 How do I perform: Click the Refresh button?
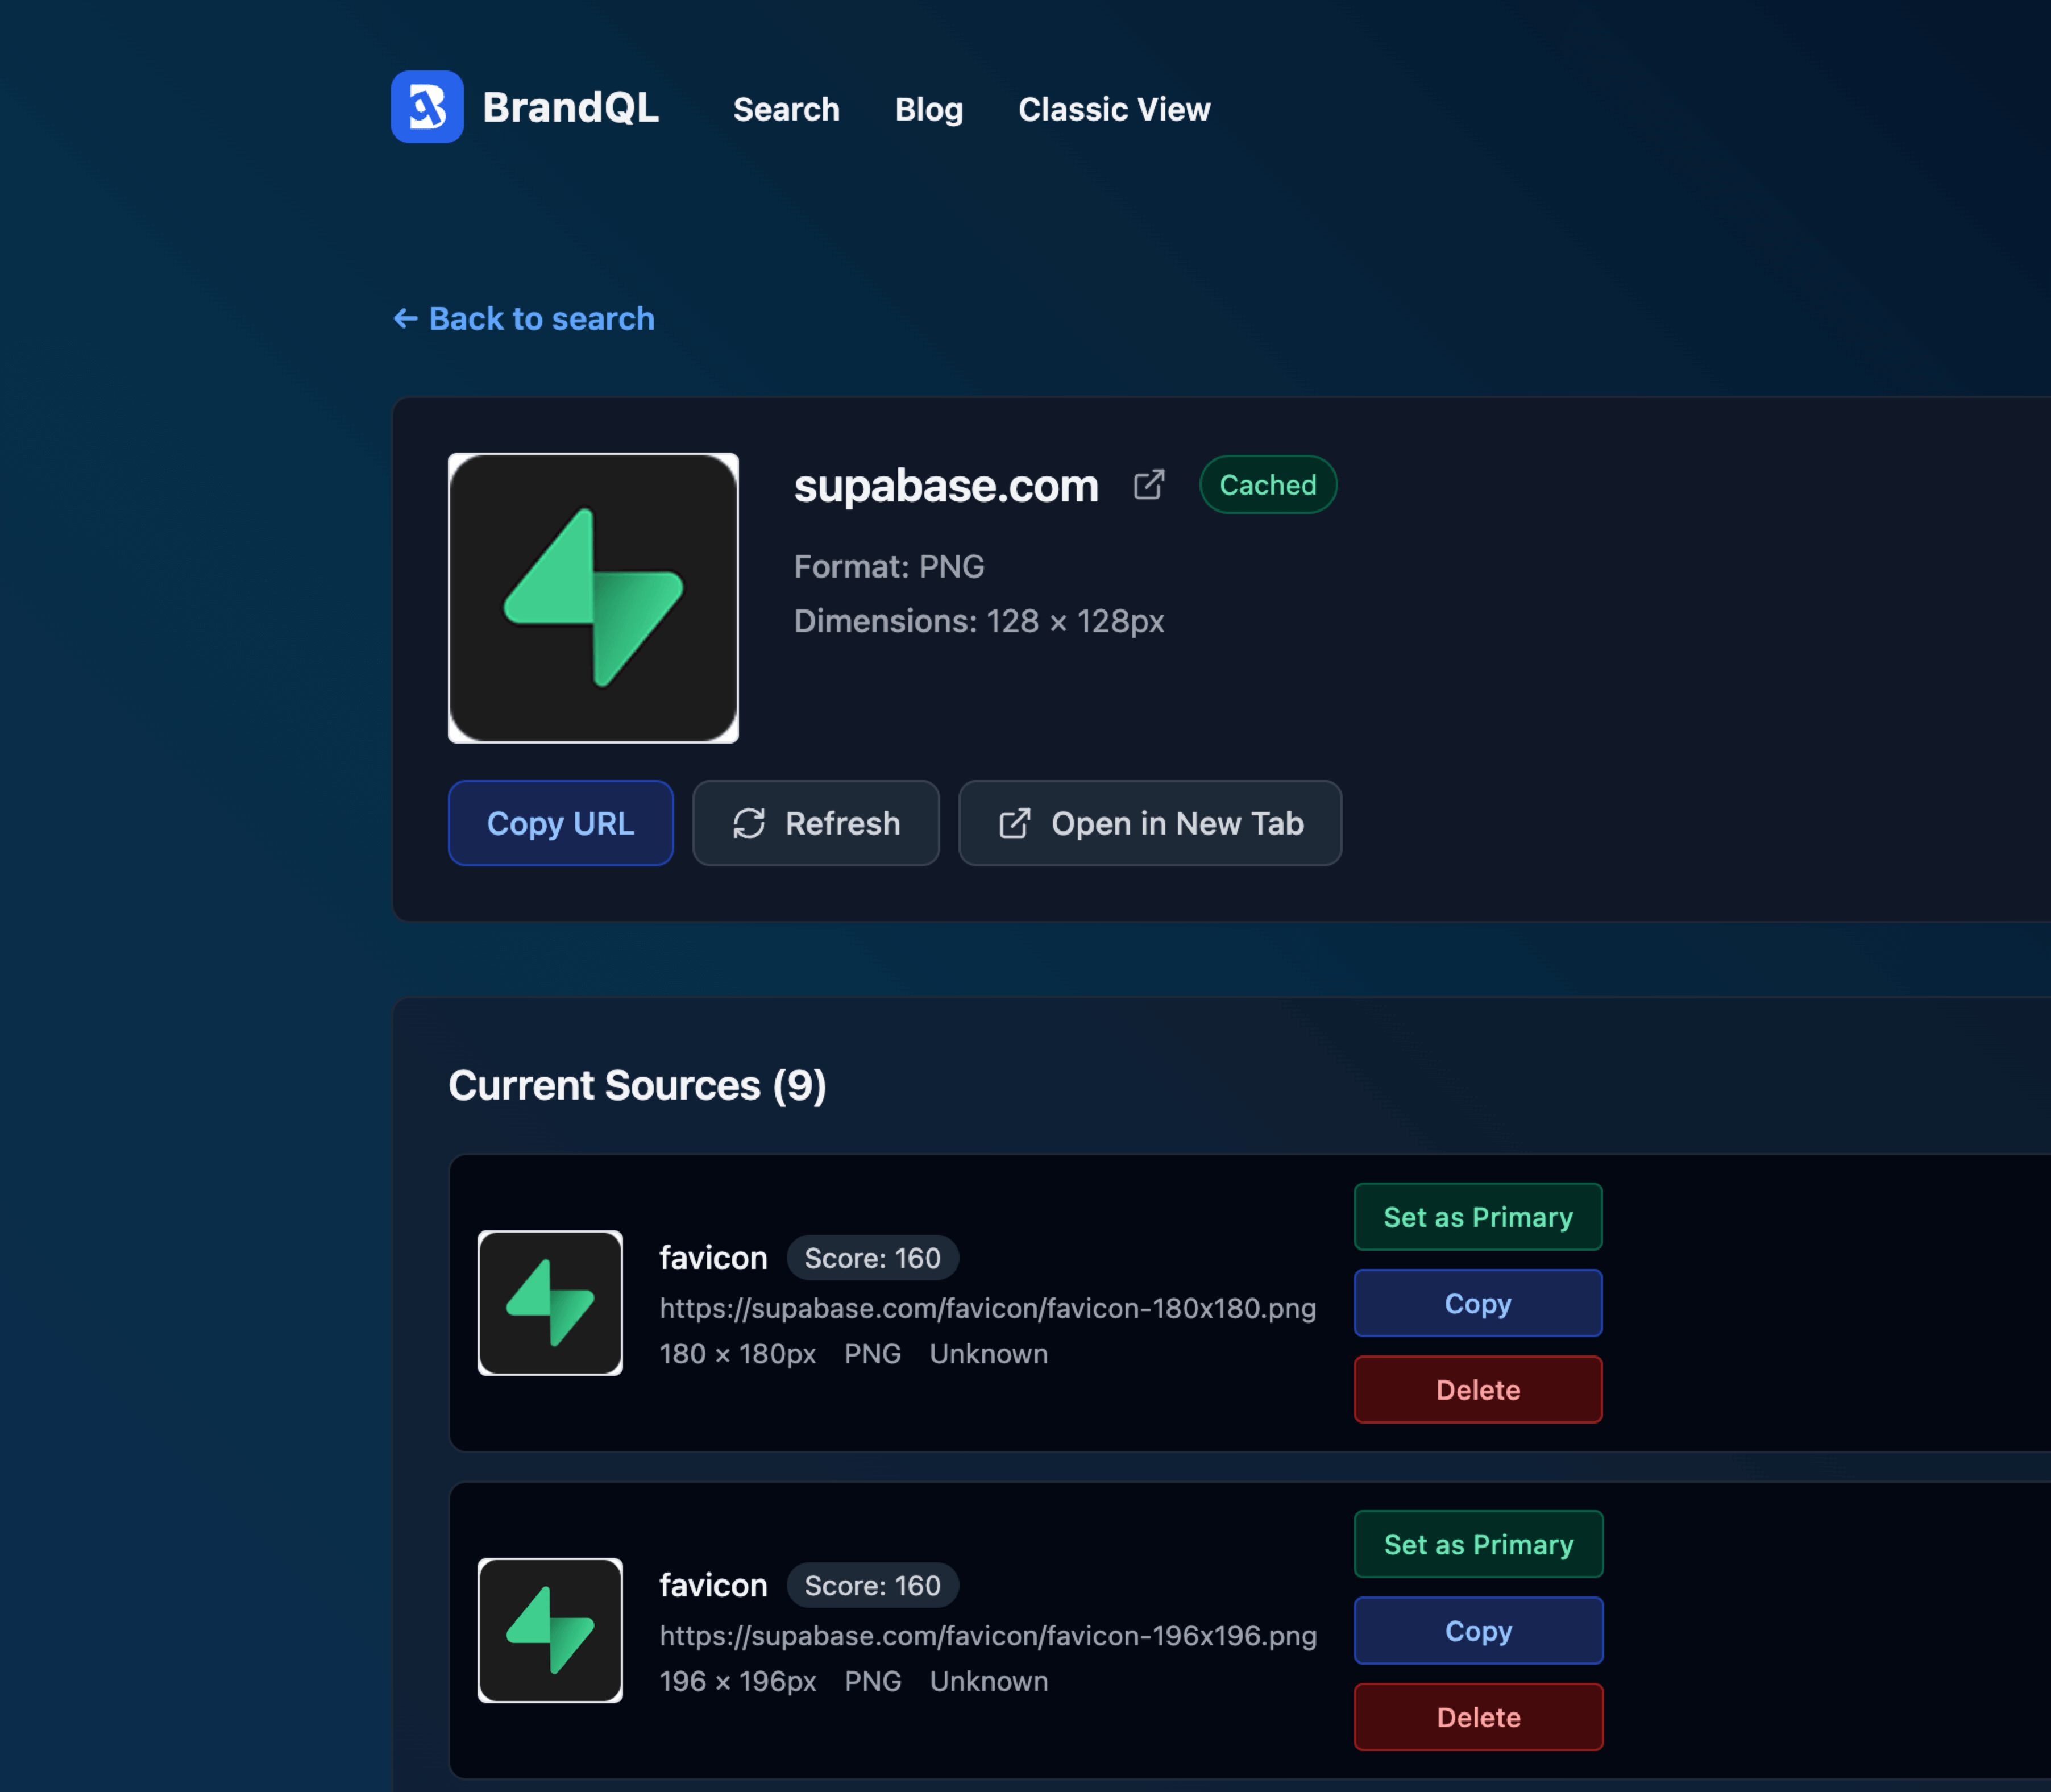(x=816, y=823)
